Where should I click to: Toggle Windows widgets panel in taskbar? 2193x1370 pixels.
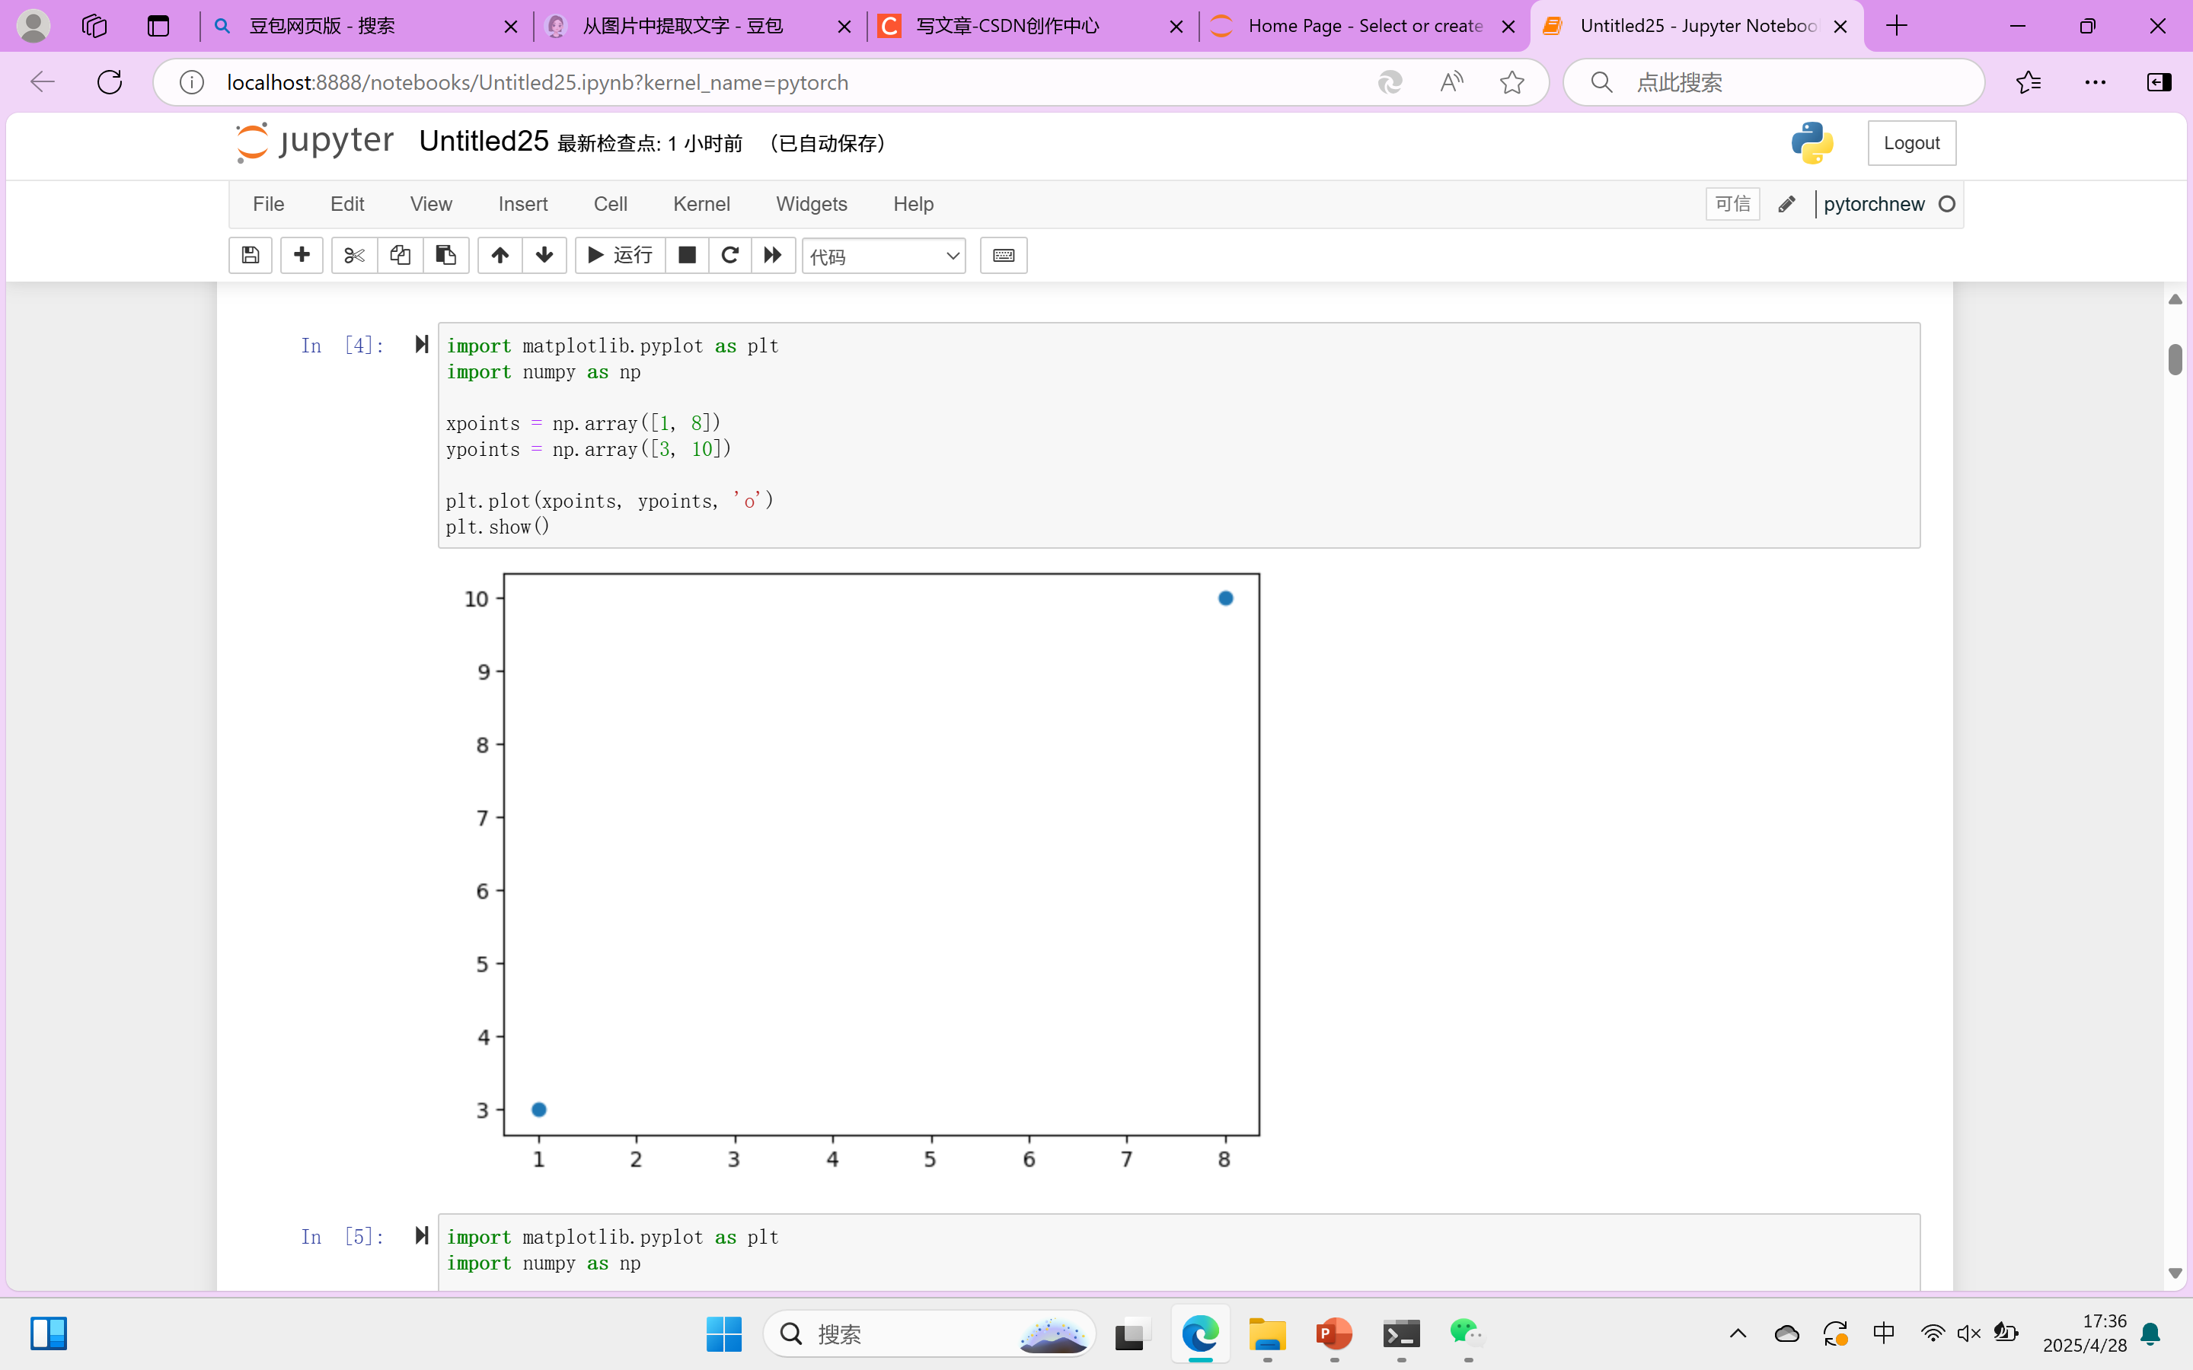coord(49,1333)
